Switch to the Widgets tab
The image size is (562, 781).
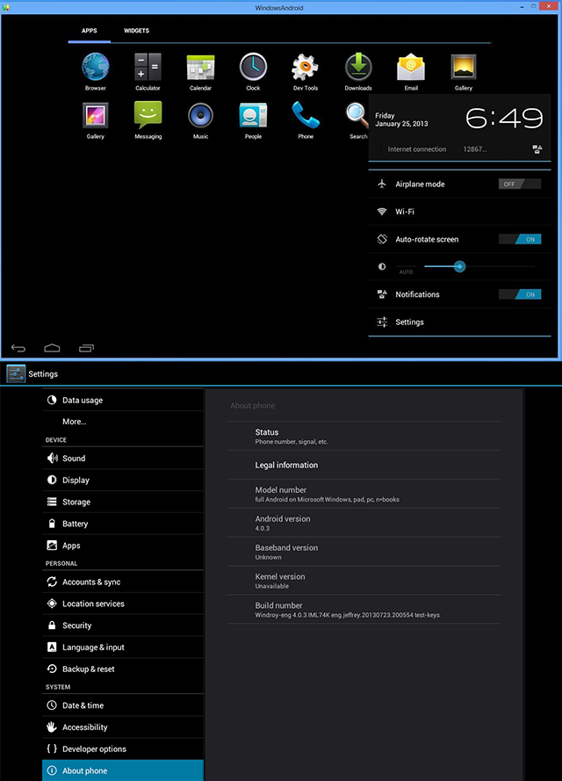pyautogui.click(x=136, y=31)
